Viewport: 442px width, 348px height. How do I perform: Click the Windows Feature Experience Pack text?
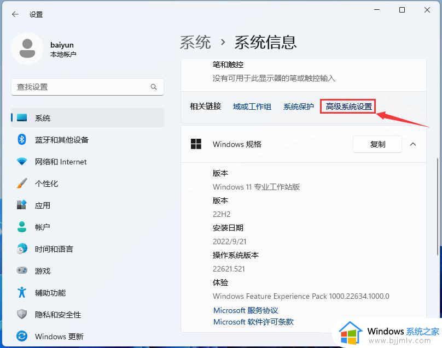coord(301,296)
